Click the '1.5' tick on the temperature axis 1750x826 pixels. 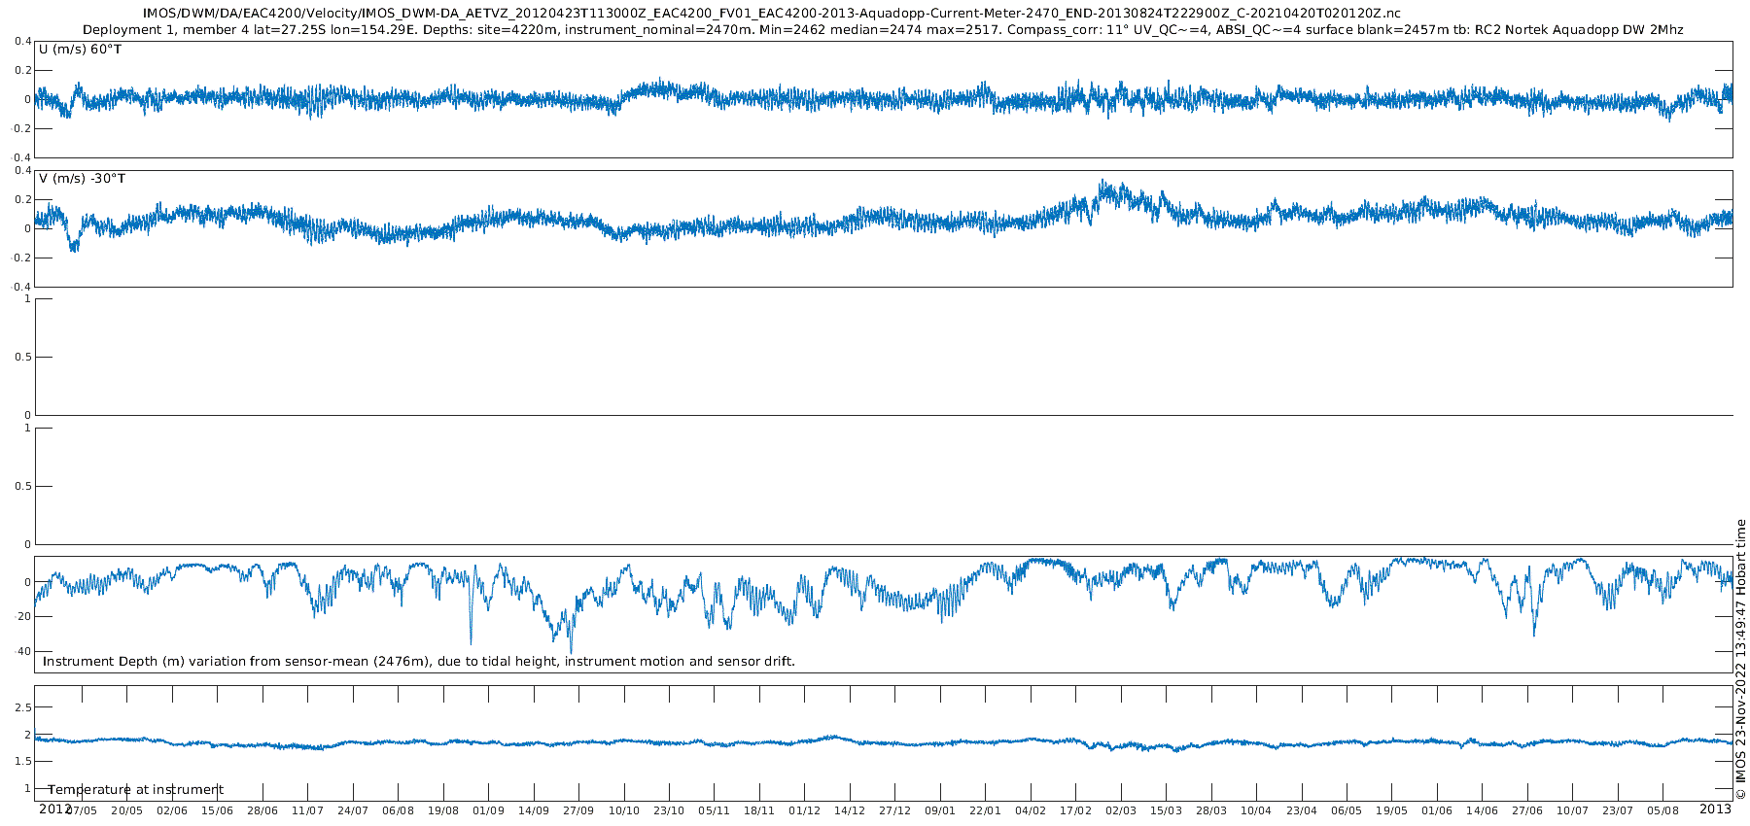[x=23, y=762]
